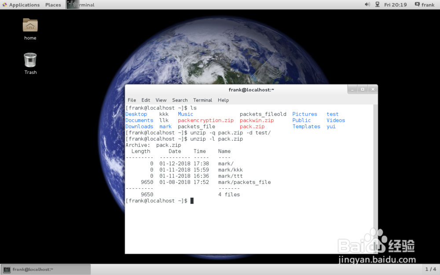Viewport: 440px width, 275px height.
Task: Click the mark/ttt archive entry
Action: tap(231, 176)
